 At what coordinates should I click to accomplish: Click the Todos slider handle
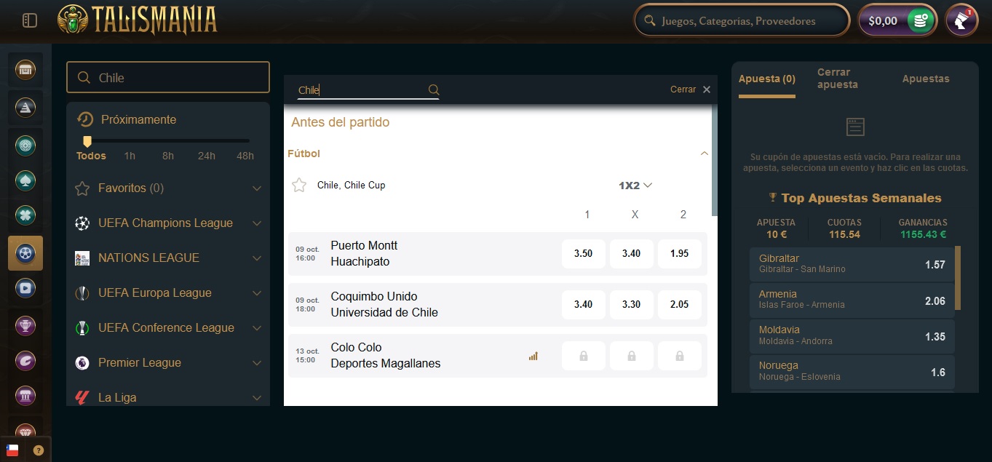coord(87,139)
